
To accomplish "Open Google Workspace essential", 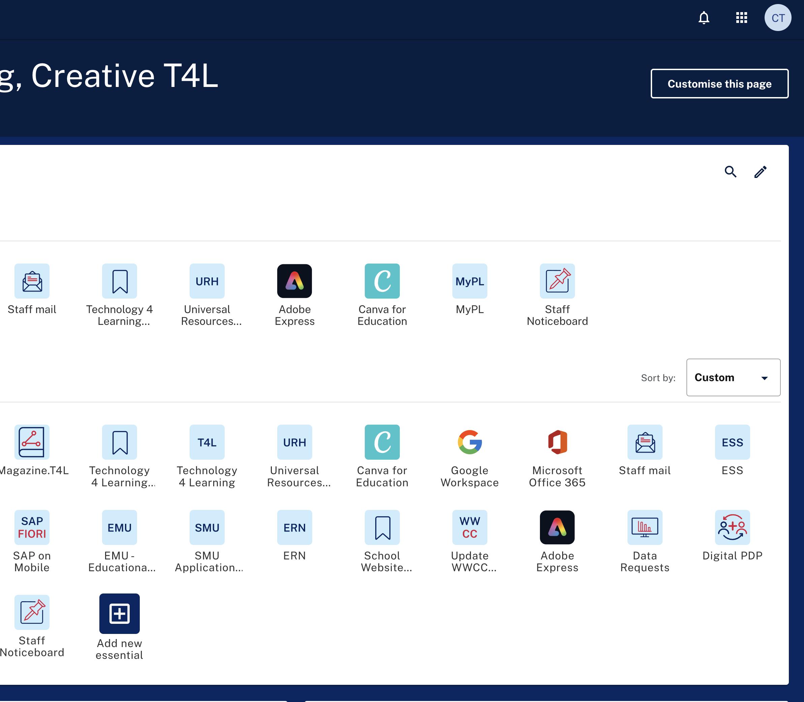I will (x=469, y=442).
